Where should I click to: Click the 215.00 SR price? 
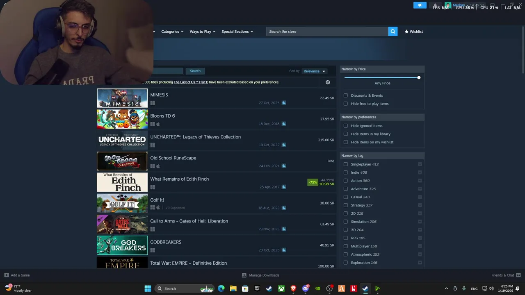click(326, 140)
